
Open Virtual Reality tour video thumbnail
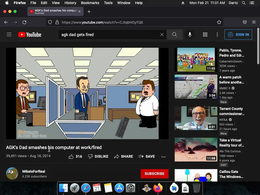click(196, 150)
